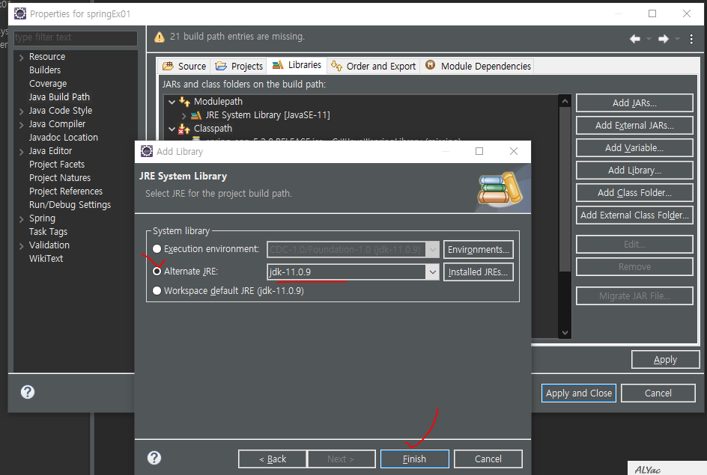Collapse the Modulepath tree node

point(172,102)
